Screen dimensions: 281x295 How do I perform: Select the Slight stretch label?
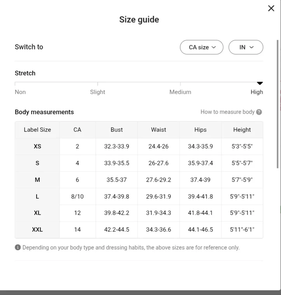click(98, 92)
